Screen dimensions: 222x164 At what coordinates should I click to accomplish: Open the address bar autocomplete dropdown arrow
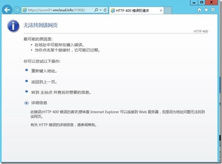[x=100, y=10]
